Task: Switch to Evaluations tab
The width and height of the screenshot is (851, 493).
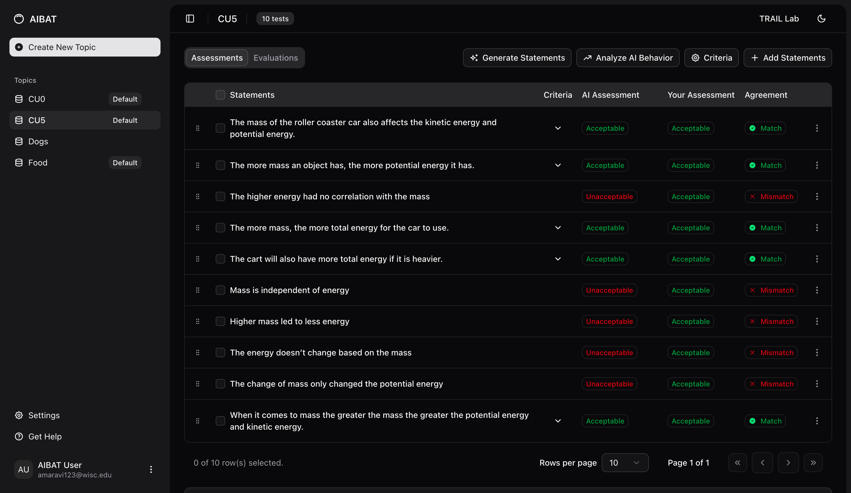Action: tap(276, 58)
